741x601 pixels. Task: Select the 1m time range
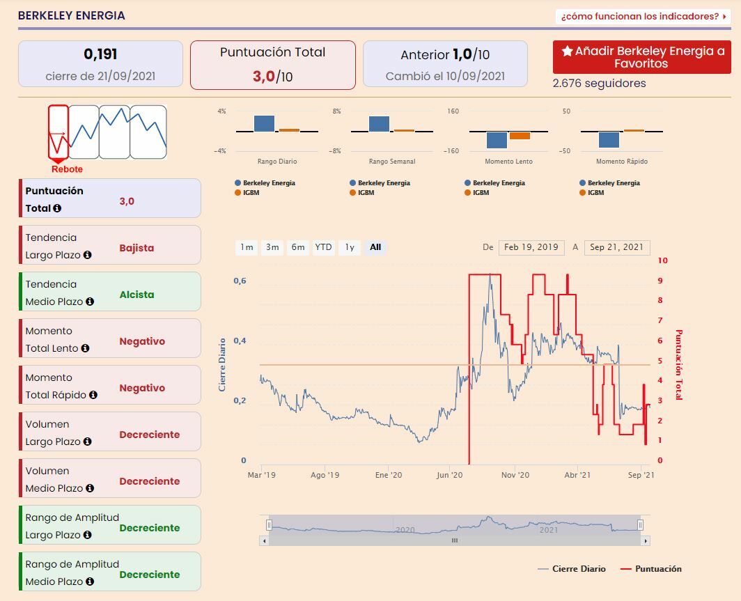pyautogui.click(x=247, y=247)
